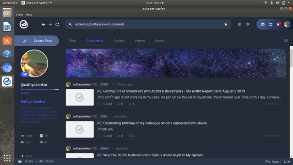The height and width of the screenshot is (165, 293).
Task: Upvote the Celebrating birthday comment
Action: click(99, 136)
